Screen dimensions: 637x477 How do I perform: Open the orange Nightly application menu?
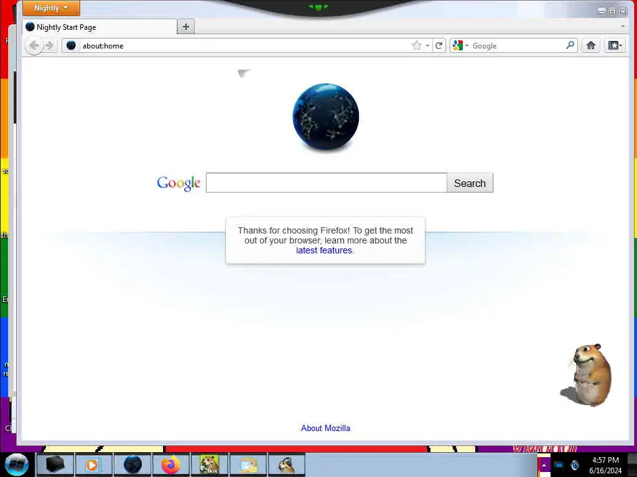pyautogui.click(x=51, y=8)
